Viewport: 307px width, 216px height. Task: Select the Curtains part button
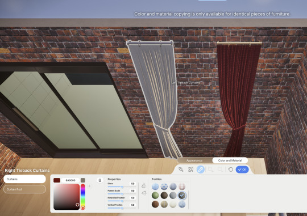point(24,179)
